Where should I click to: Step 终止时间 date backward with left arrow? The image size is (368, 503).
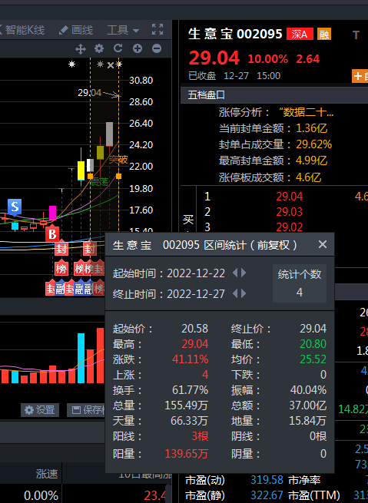pos(235,293)
